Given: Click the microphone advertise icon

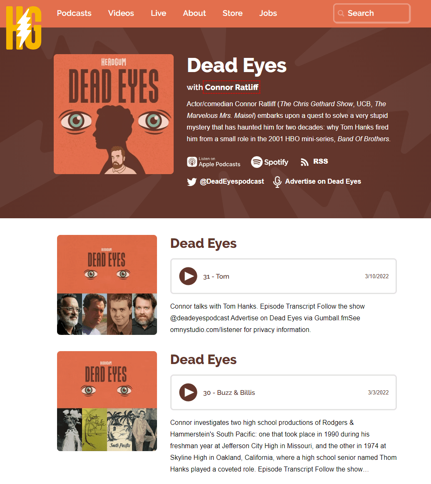Looking at the screenshot, I should tap(277, 182).
